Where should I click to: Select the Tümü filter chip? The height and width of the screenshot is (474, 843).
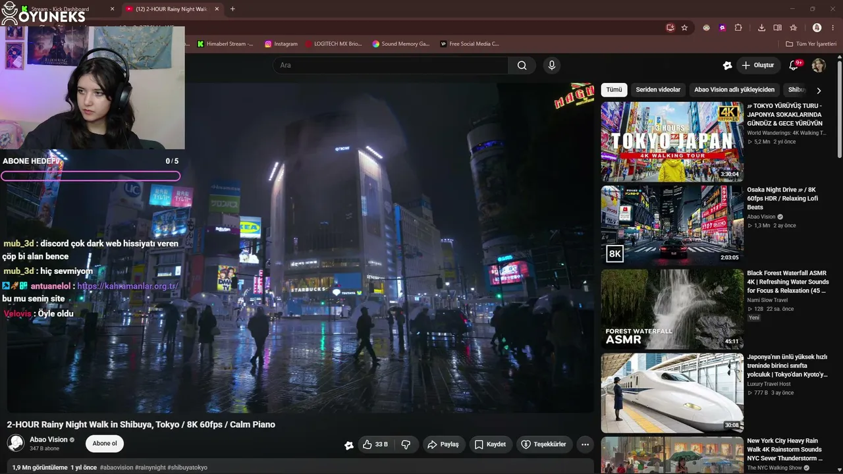[614, 90]
